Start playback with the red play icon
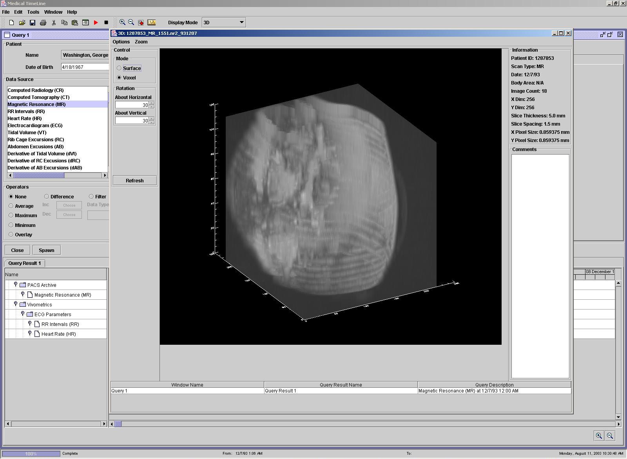Image resolution: width=627 pixels, height=459 pixels. pyautogui.click(x=96, y=23)
